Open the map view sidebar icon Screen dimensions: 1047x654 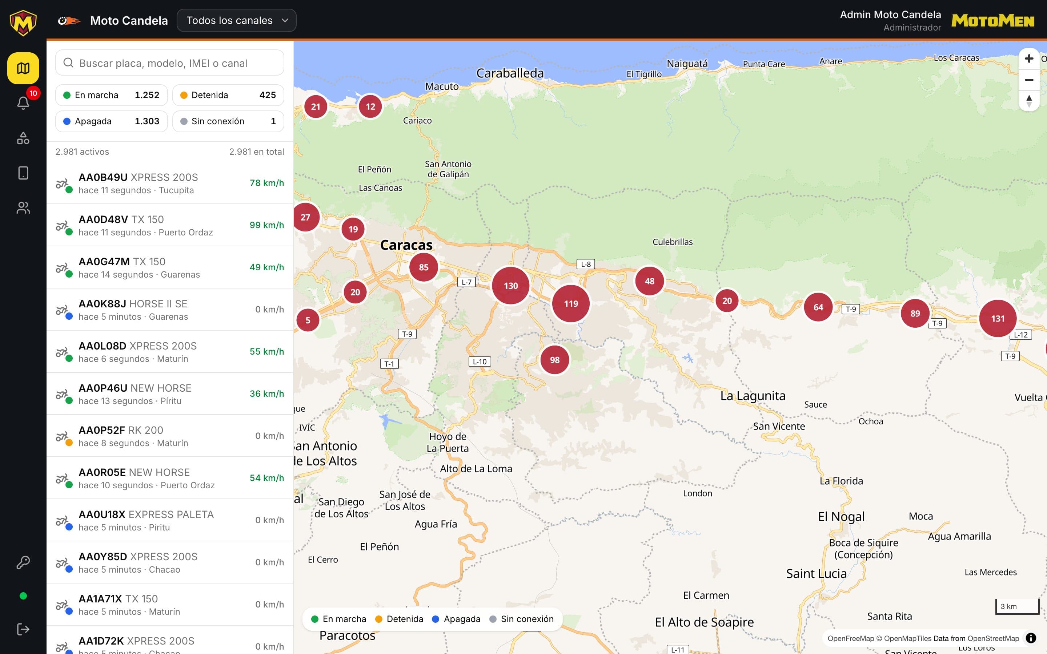23,68
